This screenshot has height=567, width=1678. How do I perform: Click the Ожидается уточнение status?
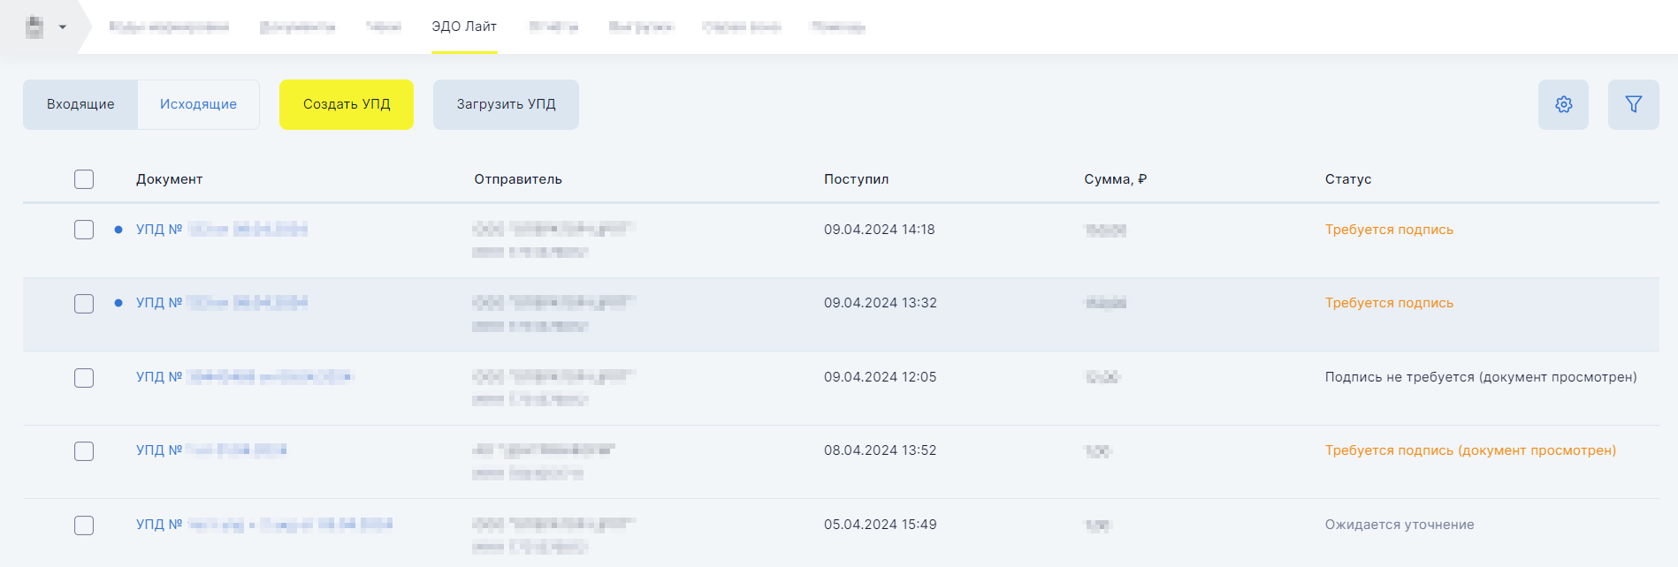tap(1400, 525)
